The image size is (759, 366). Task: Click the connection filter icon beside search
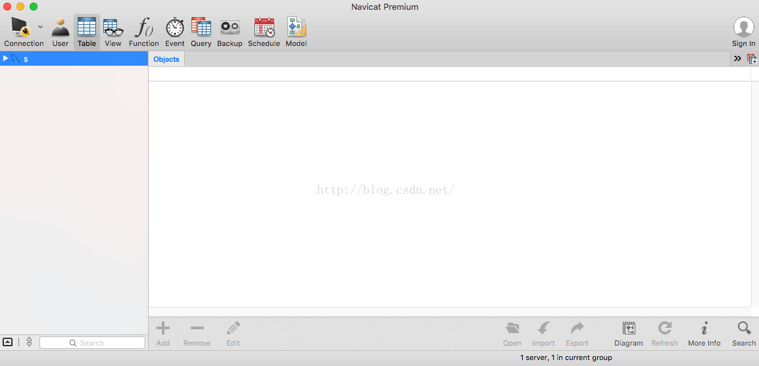tap(29, 342)
